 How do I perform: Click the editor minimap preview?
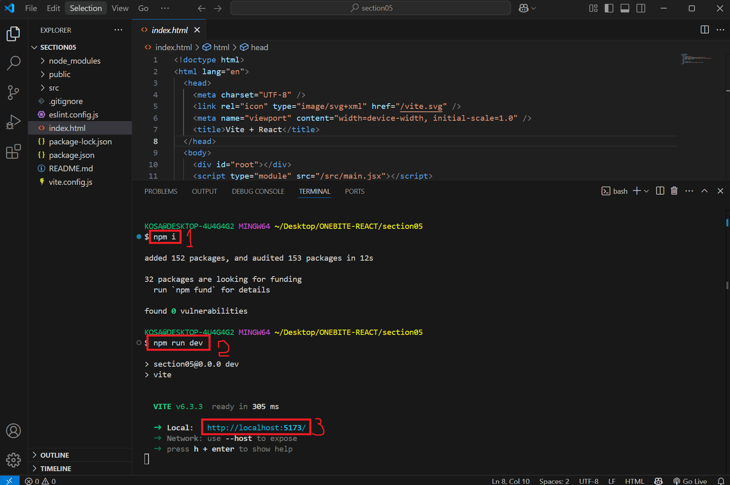[x=696, y=59]
